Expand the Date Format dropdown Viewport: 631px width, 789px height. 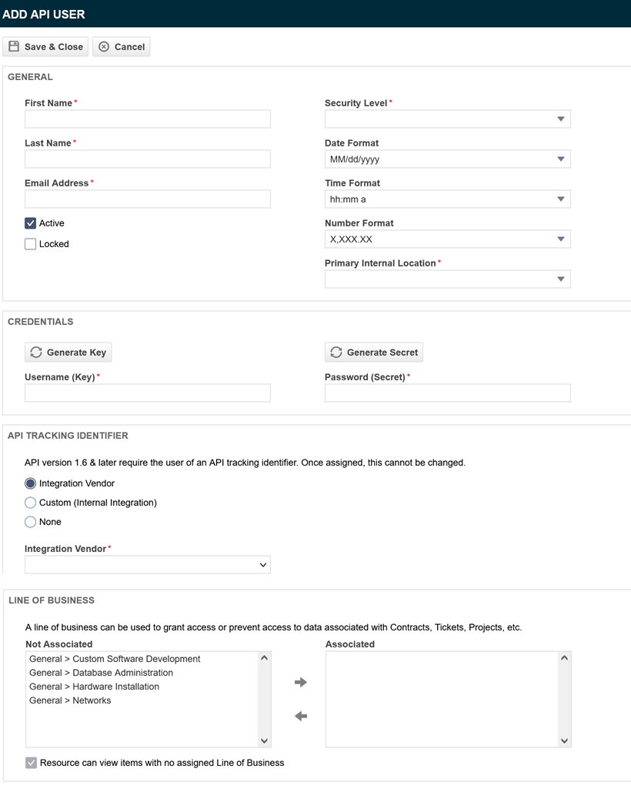pyautogui.click(x=447, y=159)
